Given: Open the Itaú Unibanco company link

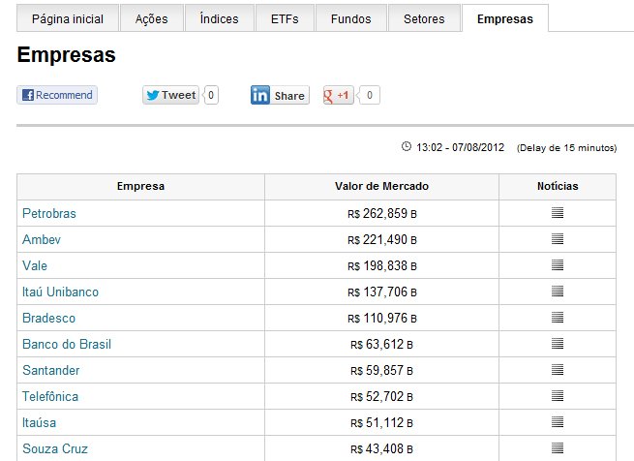Looking at the screenshot, I should pyautogui.click(x=60, y=292).
